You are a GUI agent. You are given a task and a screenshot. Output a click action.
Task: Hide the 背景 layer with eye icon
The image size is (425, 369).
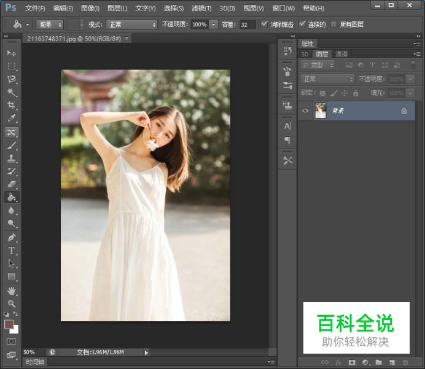[305, 111]
